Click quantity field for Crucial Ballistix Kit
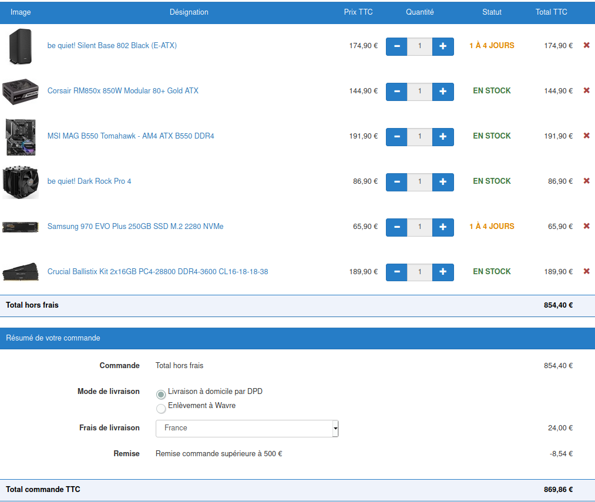 pos(420,272)
